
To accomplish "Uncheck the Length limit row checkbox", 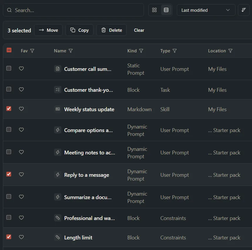I will click(9, 237).
